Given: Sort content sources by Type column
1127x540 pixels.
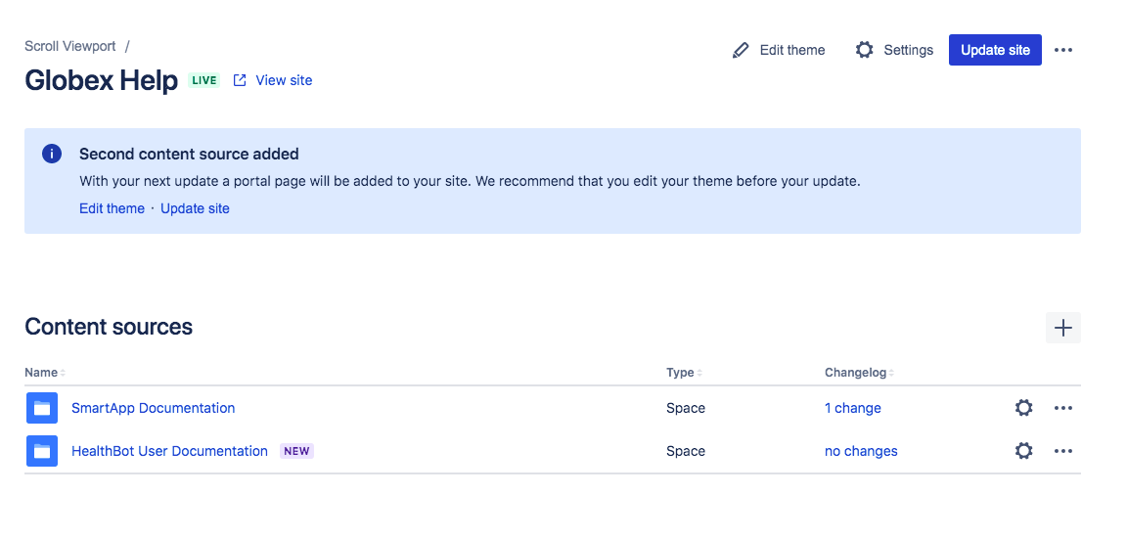Looking at the screenshot, I should point(683,373).
